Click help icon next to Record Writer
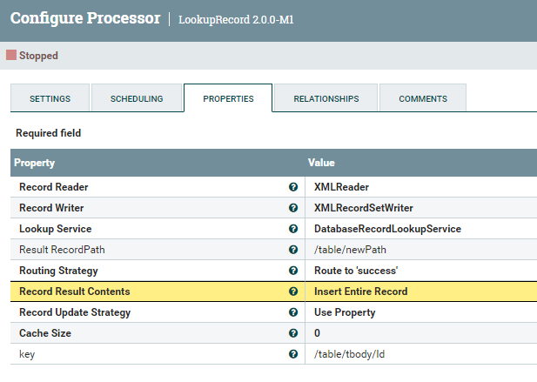Image resolution: width=537 pixels, height=382 pixels. coord(293,208)
